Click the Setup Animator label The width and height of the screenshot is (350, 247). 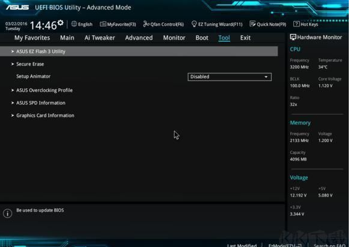click(x=33, y=76)
